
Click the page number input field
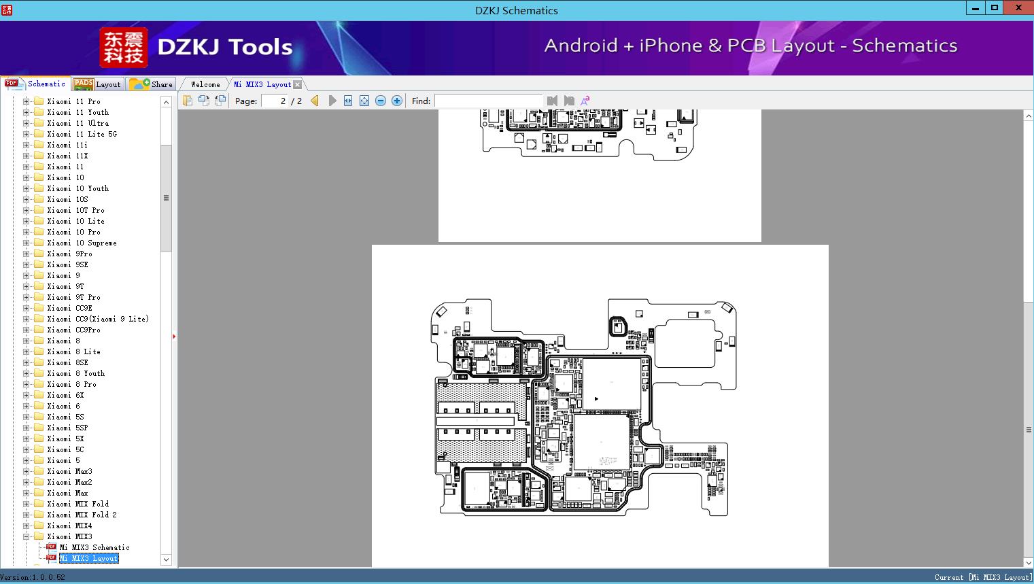pyautogui.click(x=274, y=101)
